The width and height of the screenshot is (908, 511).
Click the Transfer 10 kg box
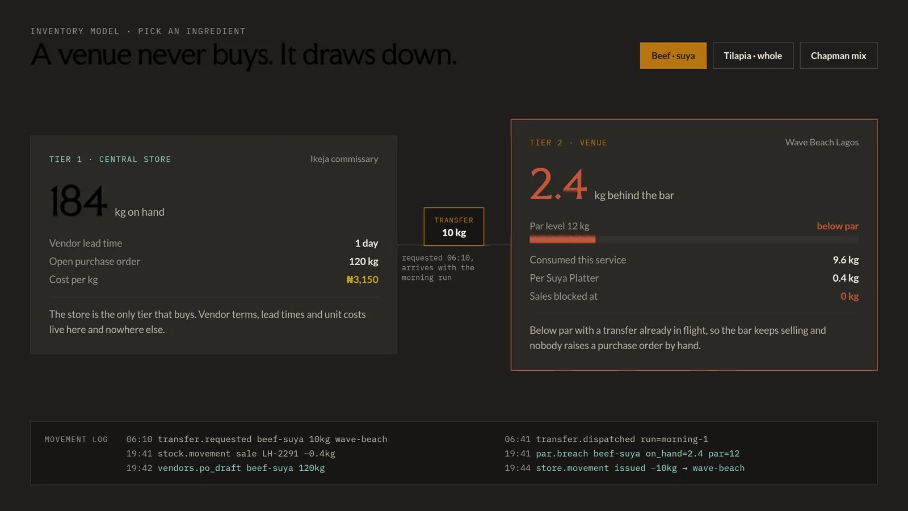pyautogui.click(x=454, y=227)
